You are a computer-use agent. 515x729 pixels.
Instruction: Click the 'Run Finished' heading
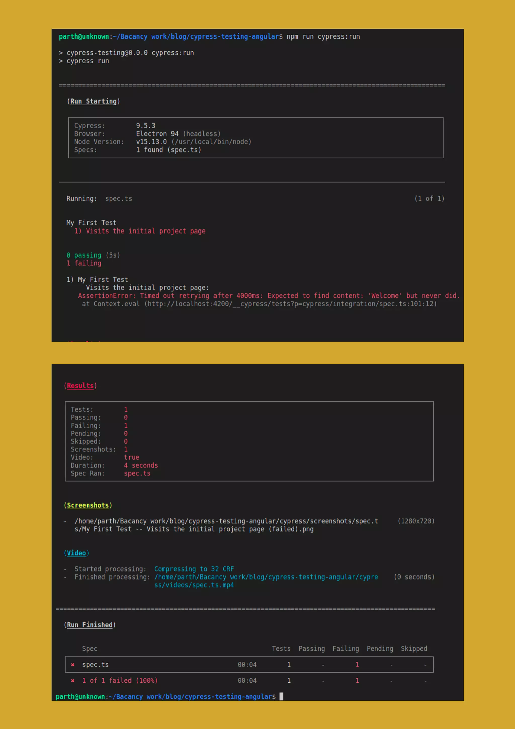[90, 625]
